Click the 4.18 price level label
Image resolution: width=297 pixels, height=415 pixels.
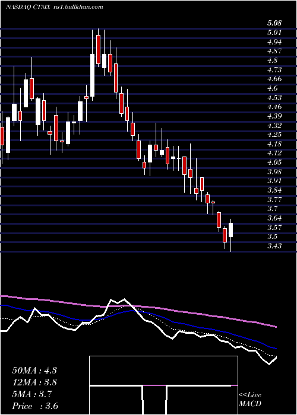click(274, 144)
